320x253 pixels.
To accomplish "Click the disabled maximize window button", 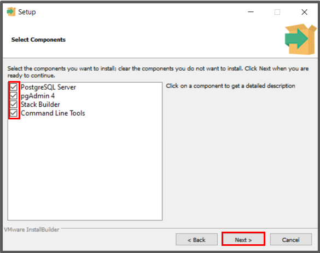I will pyautogui.click(x=277, y=12).
